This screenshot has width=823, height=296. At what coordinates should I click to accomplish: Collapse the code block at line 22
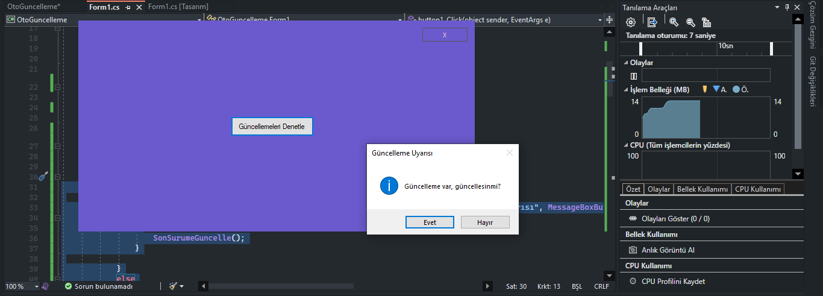58,87
